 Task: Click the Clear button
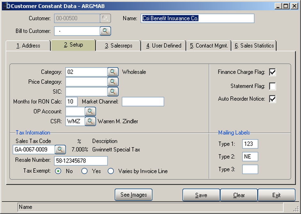(239, 195)
